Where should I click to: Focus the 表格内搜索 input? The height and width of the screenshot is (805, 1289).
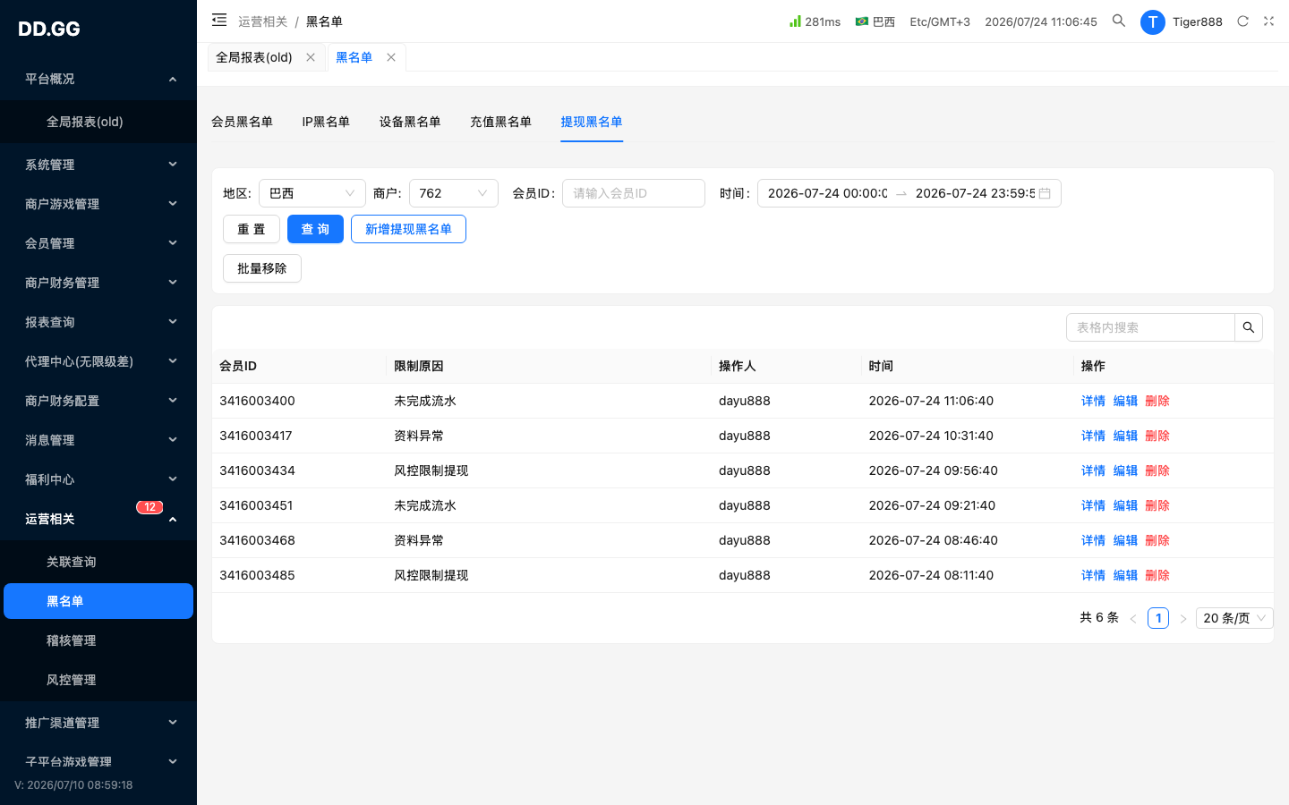pyautogui.click(x=1150, y=327)
